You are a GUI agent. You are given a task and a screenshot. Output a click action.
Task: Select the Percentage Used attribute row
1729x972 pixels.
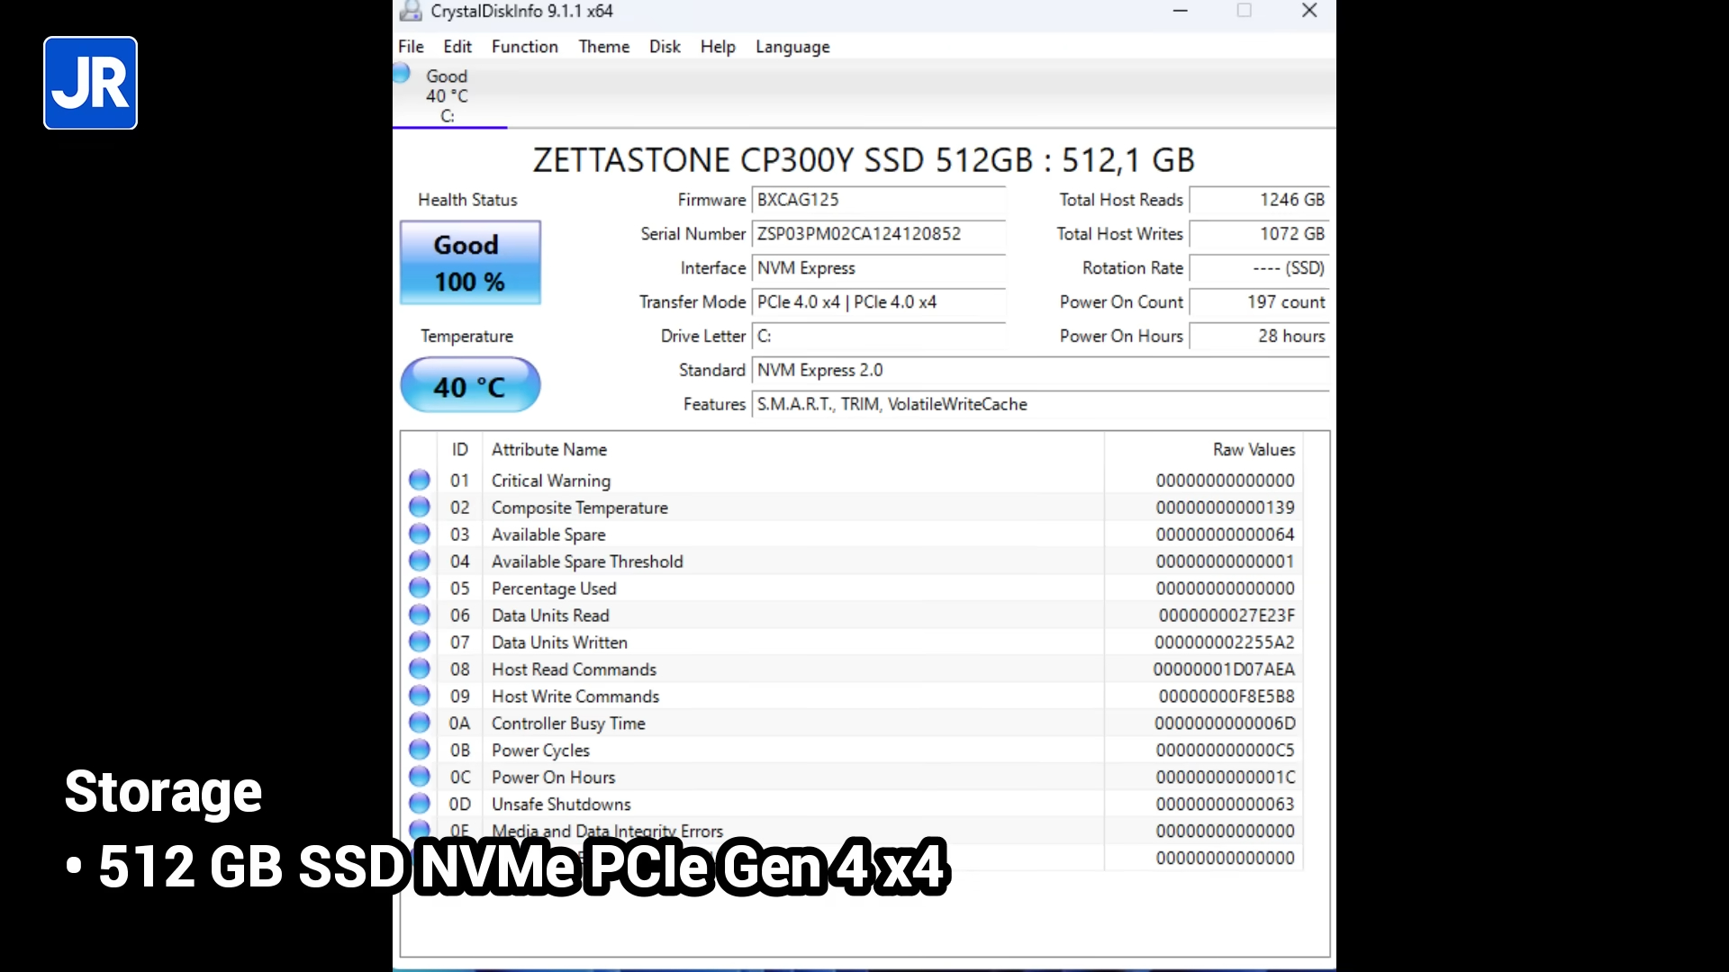click(554, 589)
